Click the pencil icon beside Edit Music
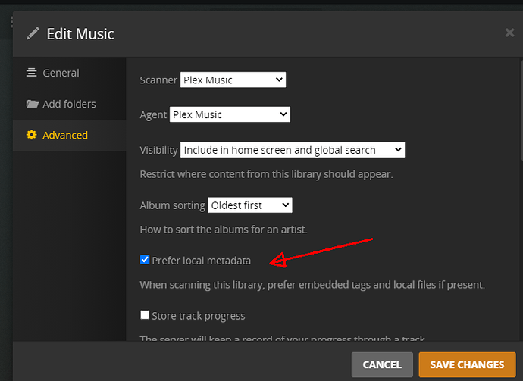The height and width of the screenshot is (381, 523). tap(33, 33)
